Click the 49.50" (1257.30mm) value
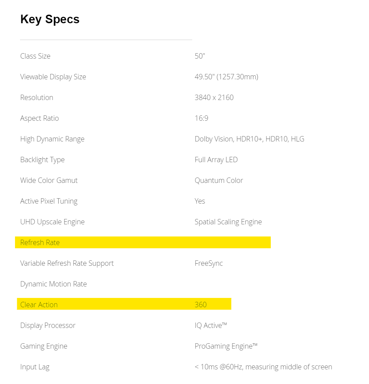369x384 pixels. pyautogui.click(x=226, y=77)
